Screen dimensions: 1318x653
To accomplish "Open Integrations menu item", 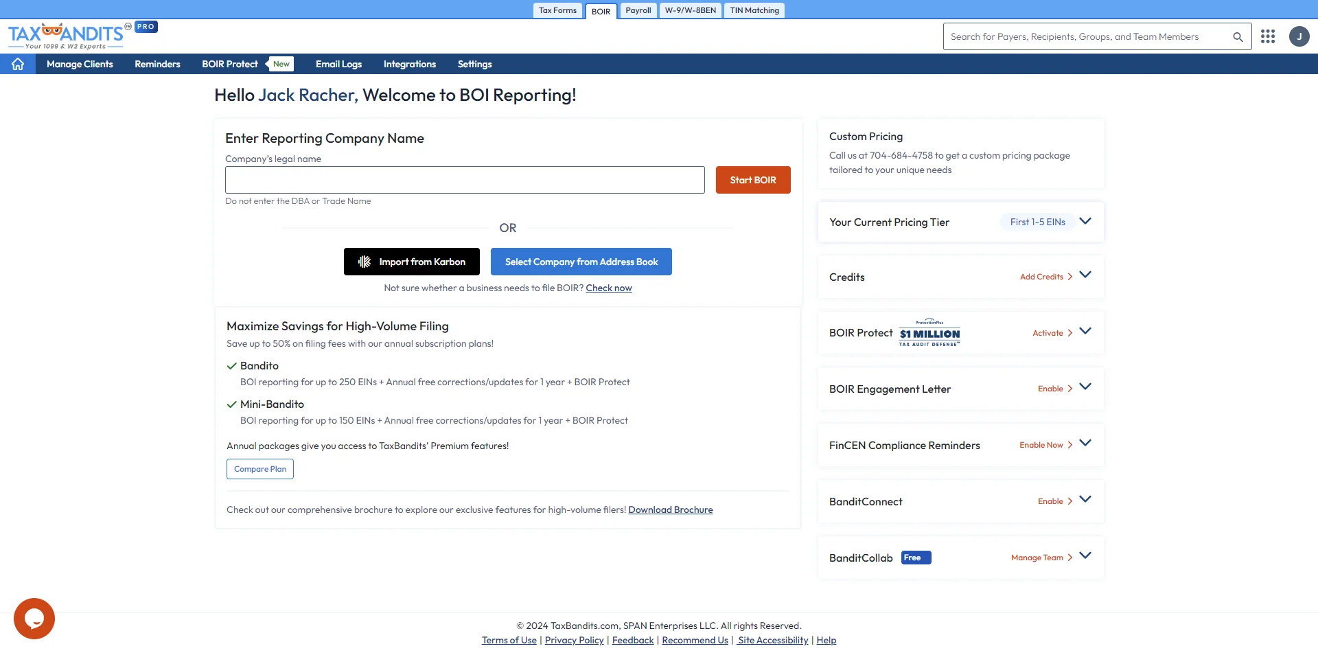I will [410, 64].
